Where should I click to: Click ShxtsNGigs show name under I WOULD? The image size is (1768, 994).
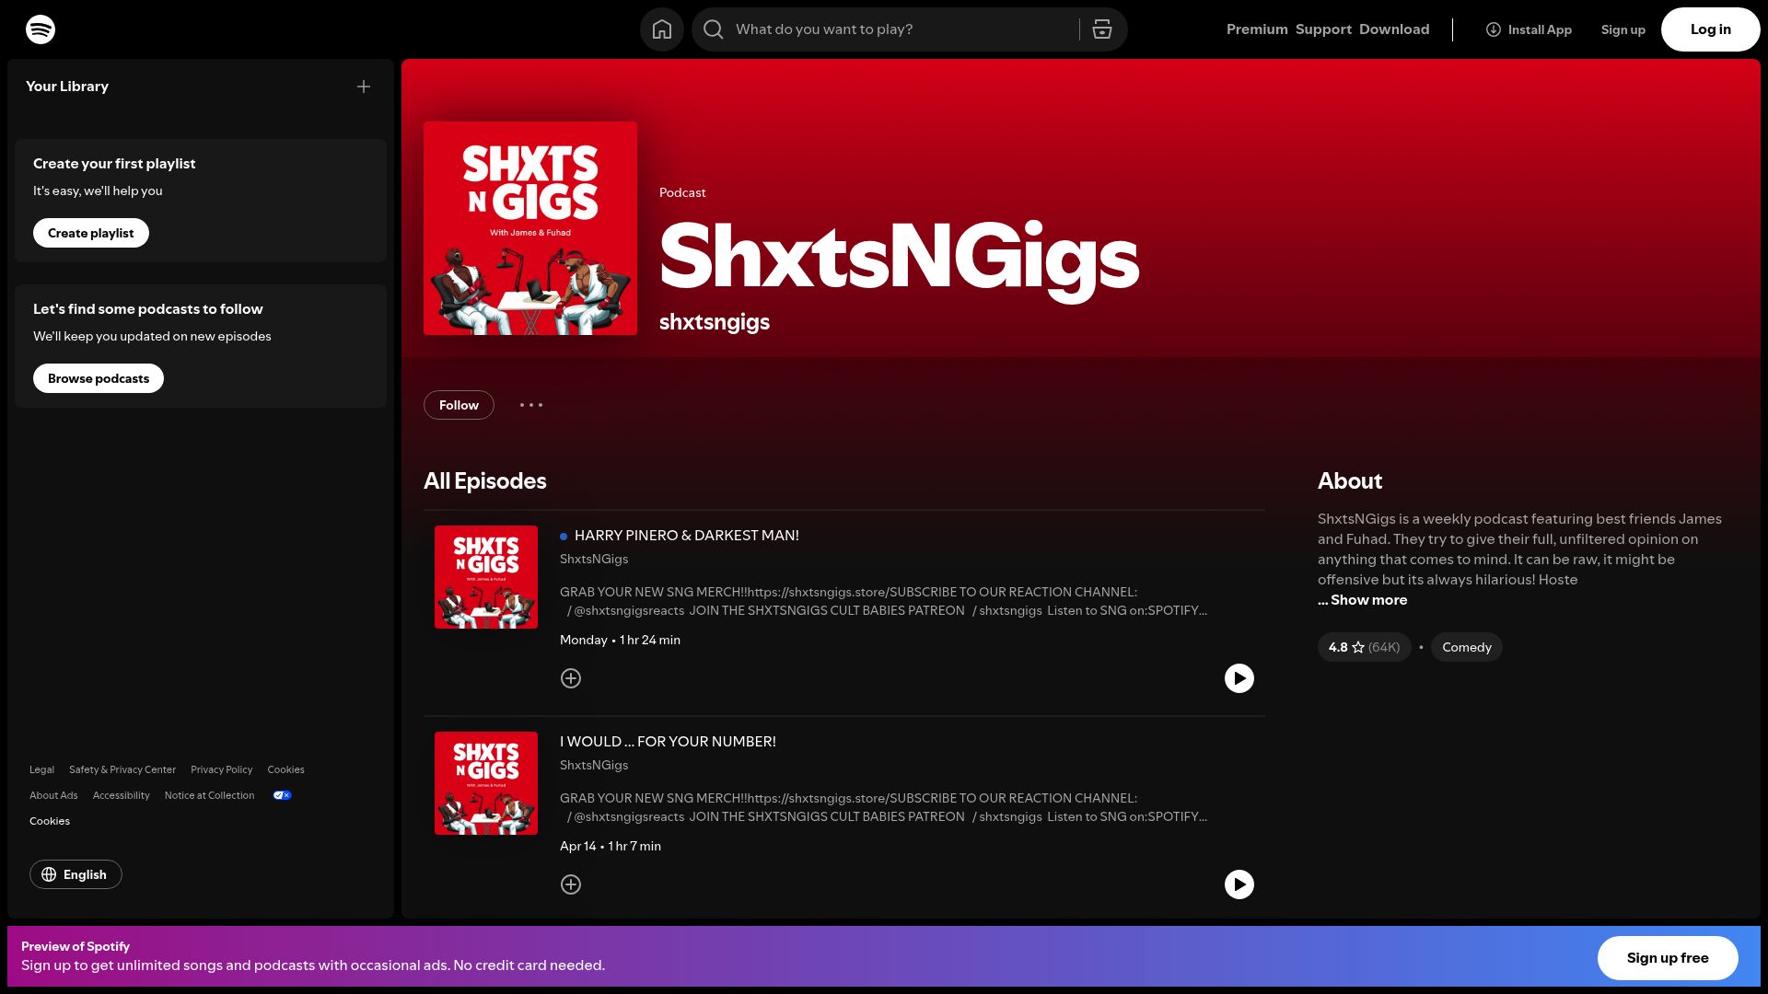tap(594, 766)
